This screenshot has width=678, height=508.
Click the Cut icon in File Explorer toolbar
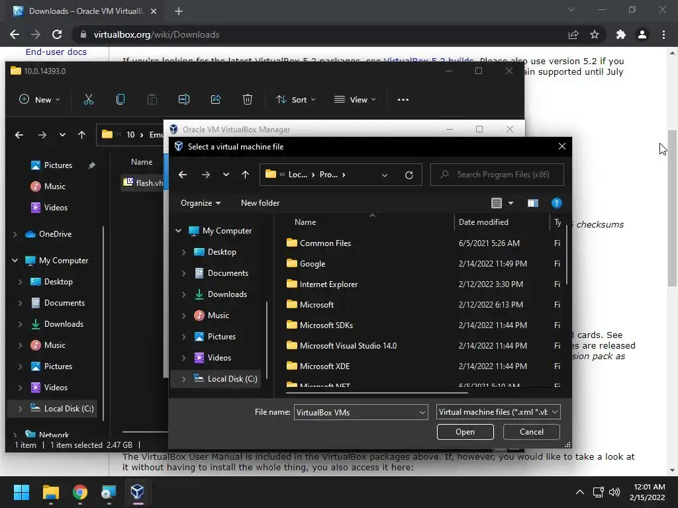89,100
